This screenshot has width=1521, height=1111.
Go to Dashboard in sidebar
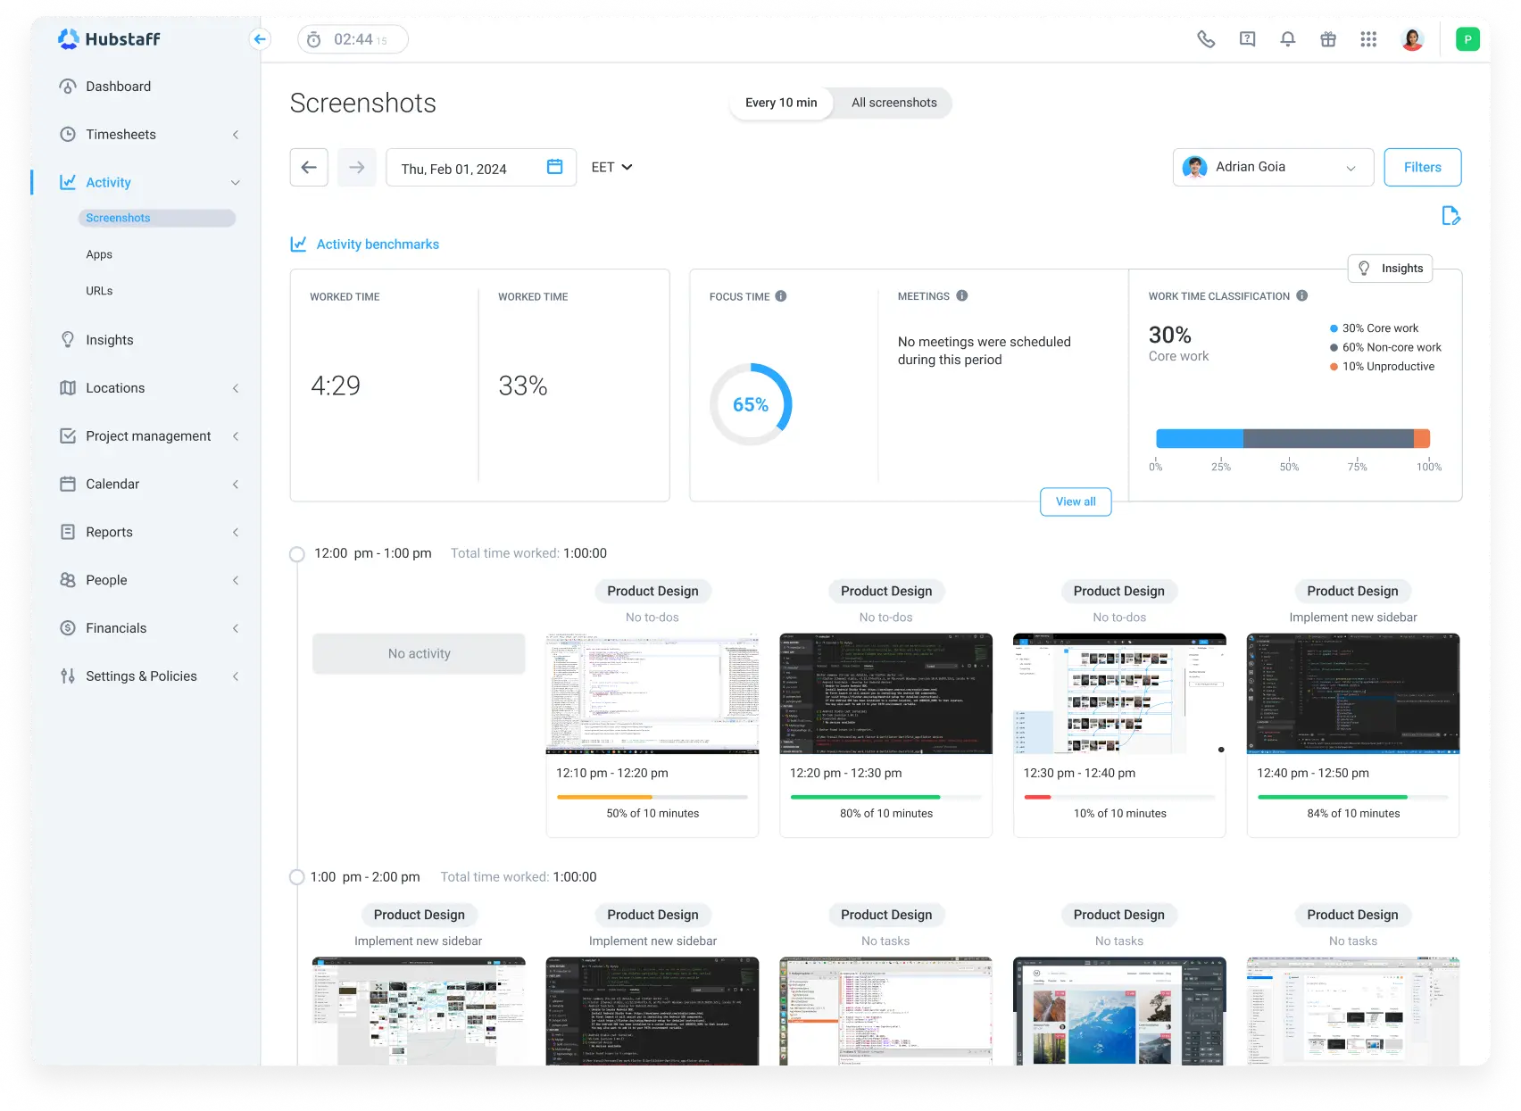coord(118,87)
